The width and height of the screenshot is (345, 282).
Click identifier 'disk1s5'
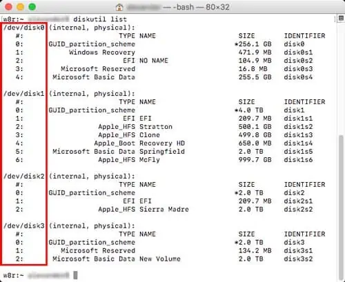[298, 152]
